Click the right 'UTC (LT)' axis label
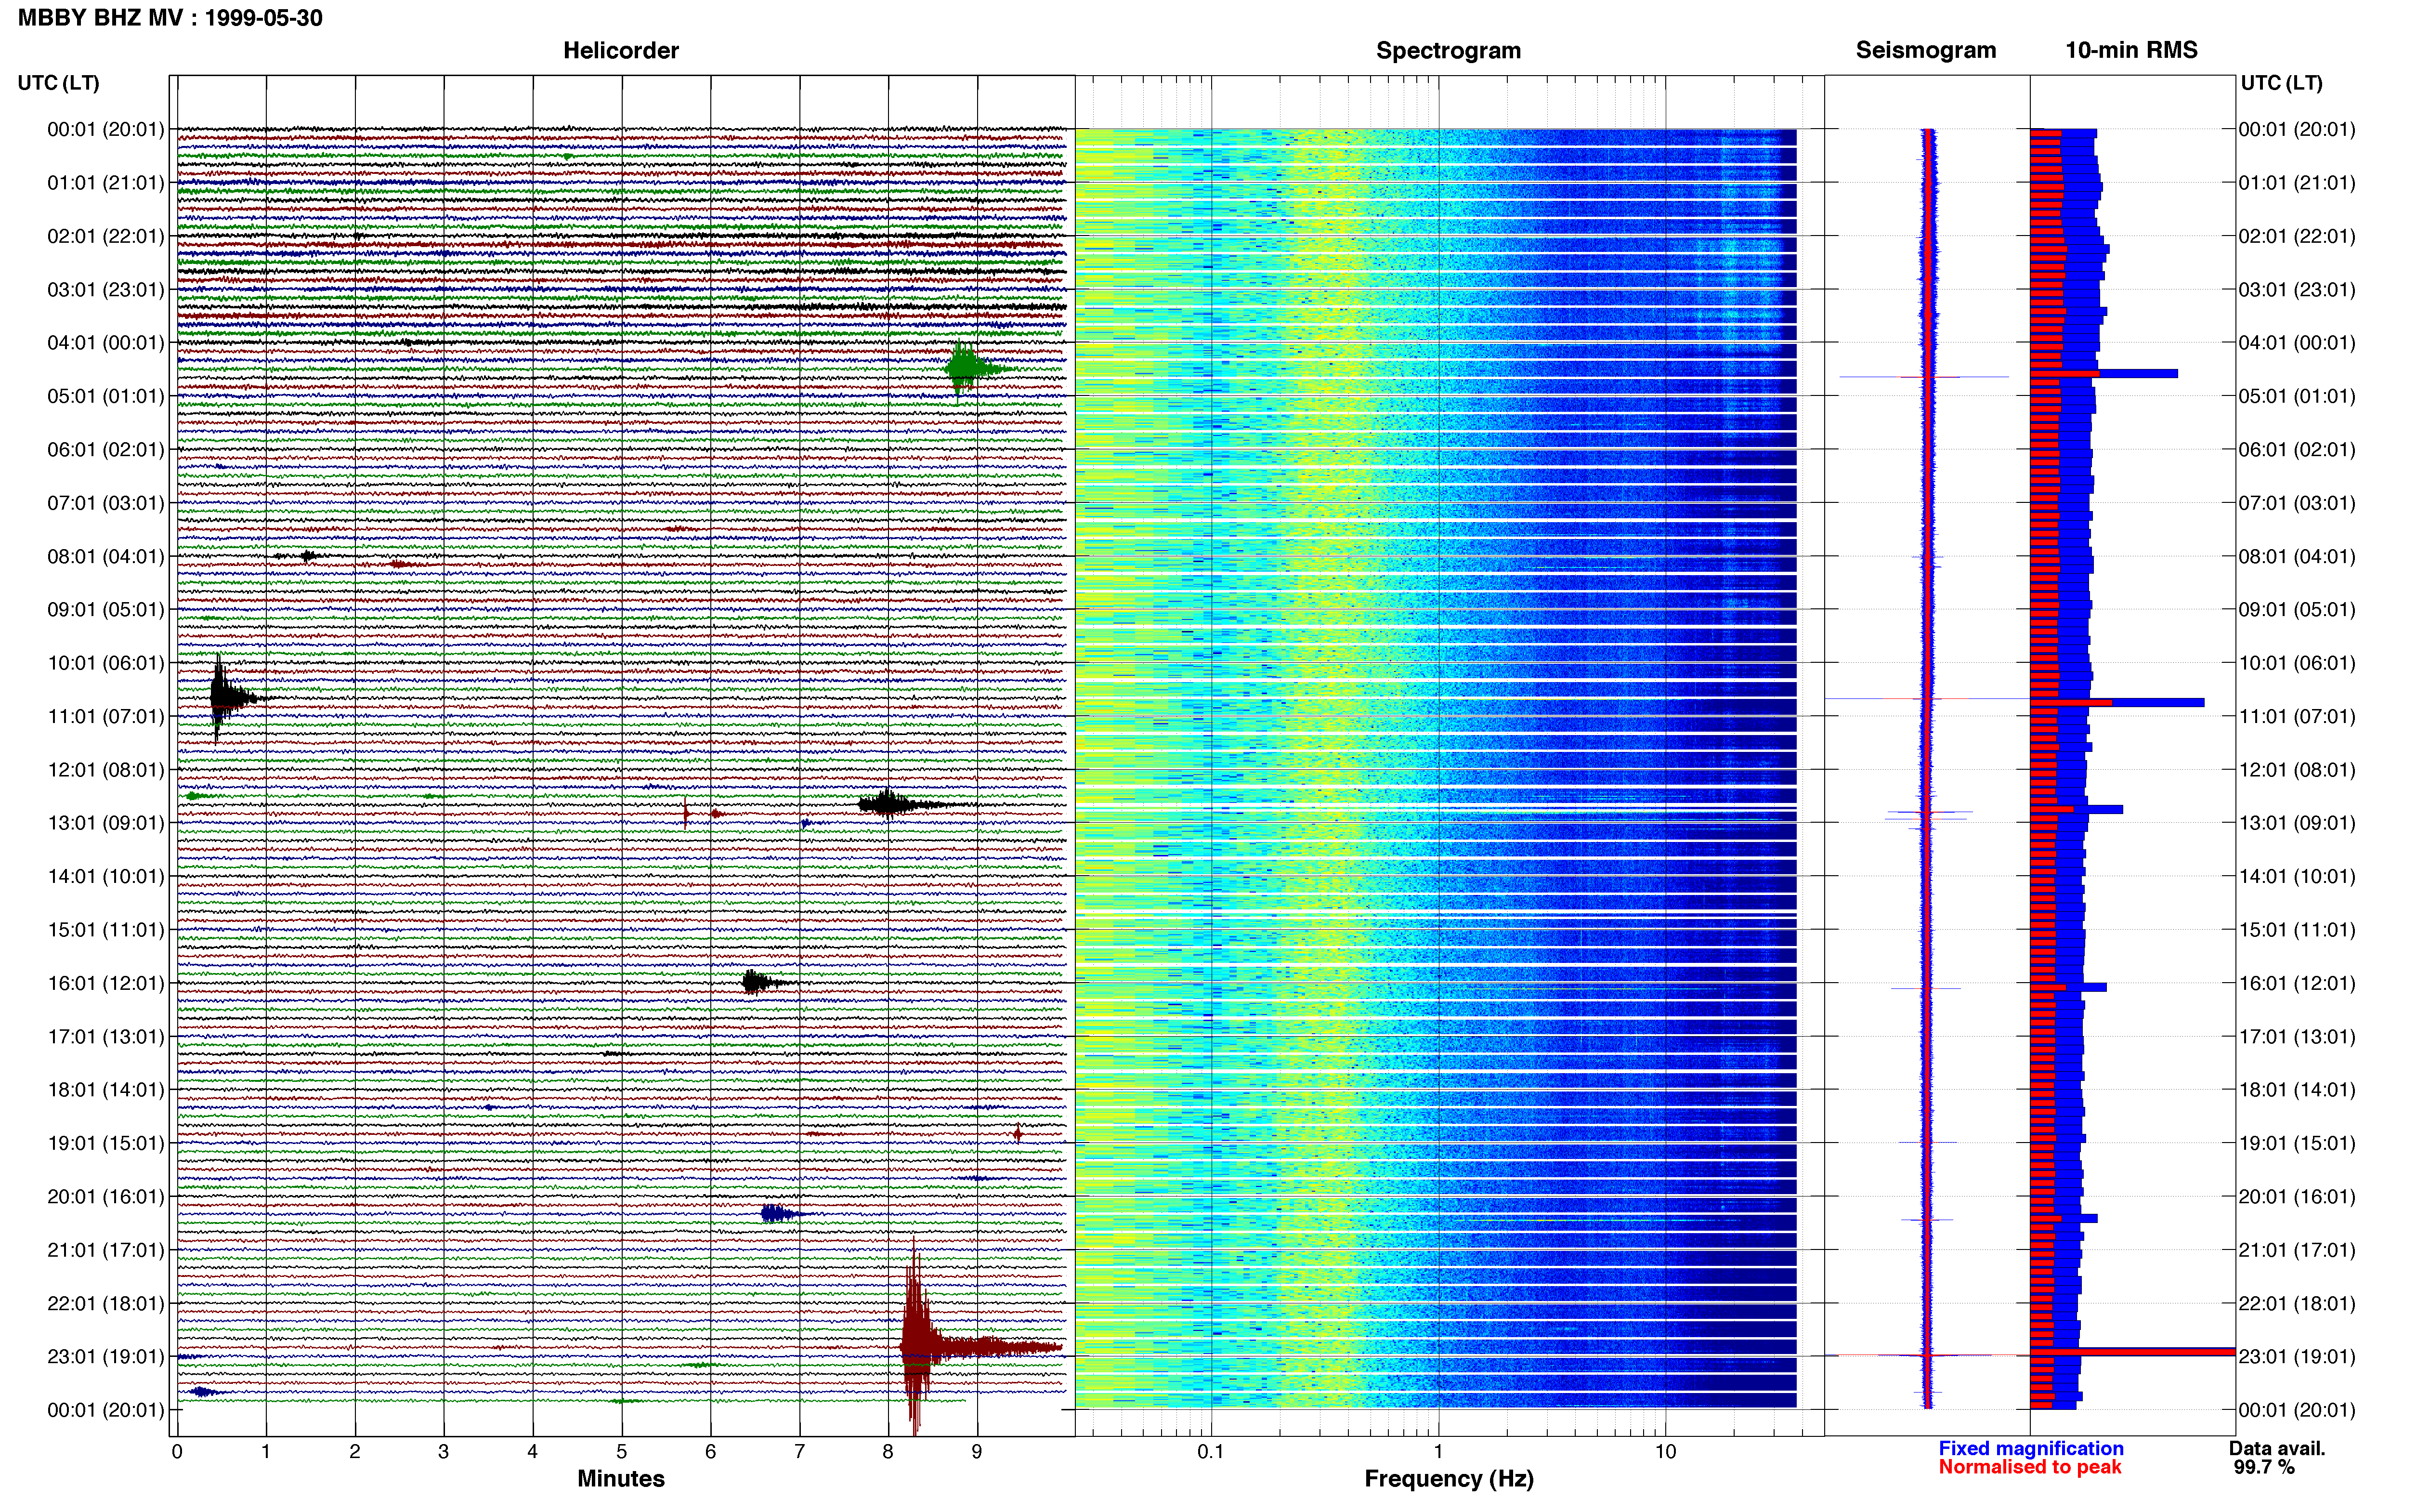 click(x=2281, y=83)
